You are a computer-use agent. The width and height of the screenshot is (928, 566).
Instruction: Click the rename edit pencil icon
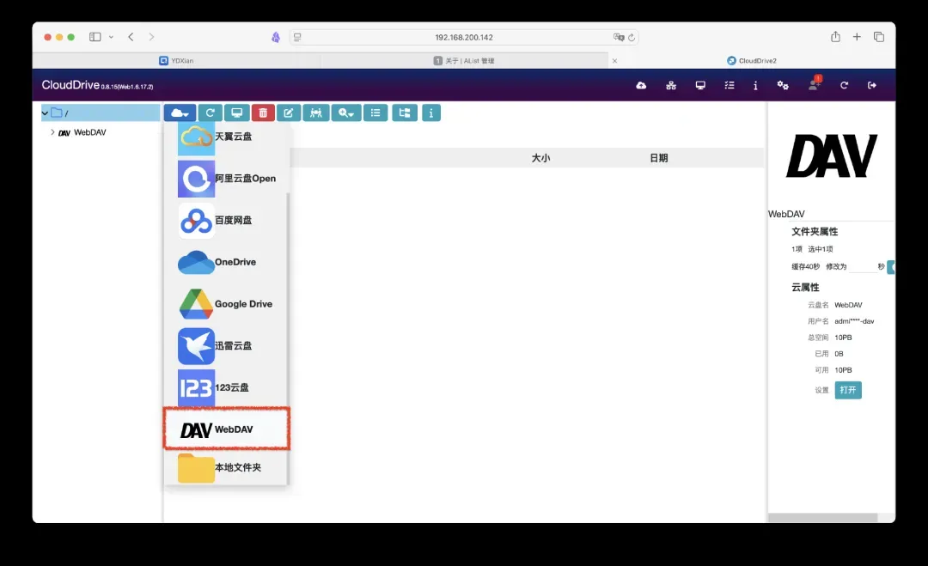[x=289, y=113]
